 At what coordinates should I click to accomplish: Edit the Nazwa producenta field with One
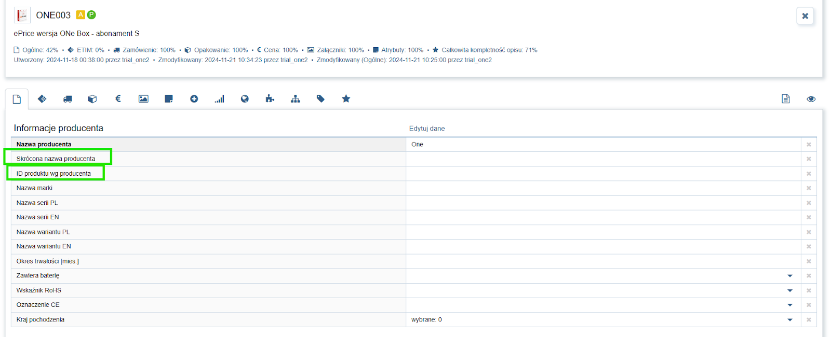(604, 145)
